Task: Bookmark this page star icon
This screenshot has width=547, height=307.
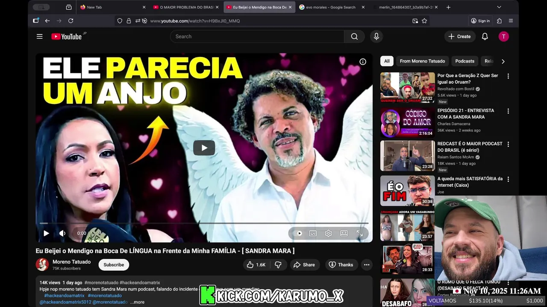Action: point(424,21)
